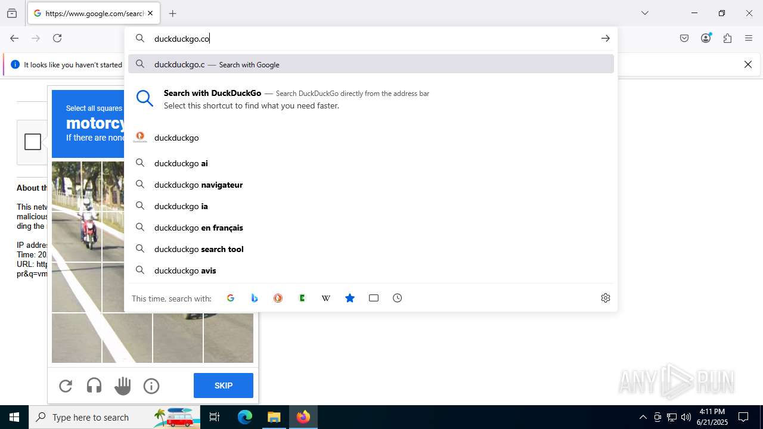This screenshot has width=763, height=429.
Task: Open the Firefox View recent browsing button
Action: (x=12, y=13)
